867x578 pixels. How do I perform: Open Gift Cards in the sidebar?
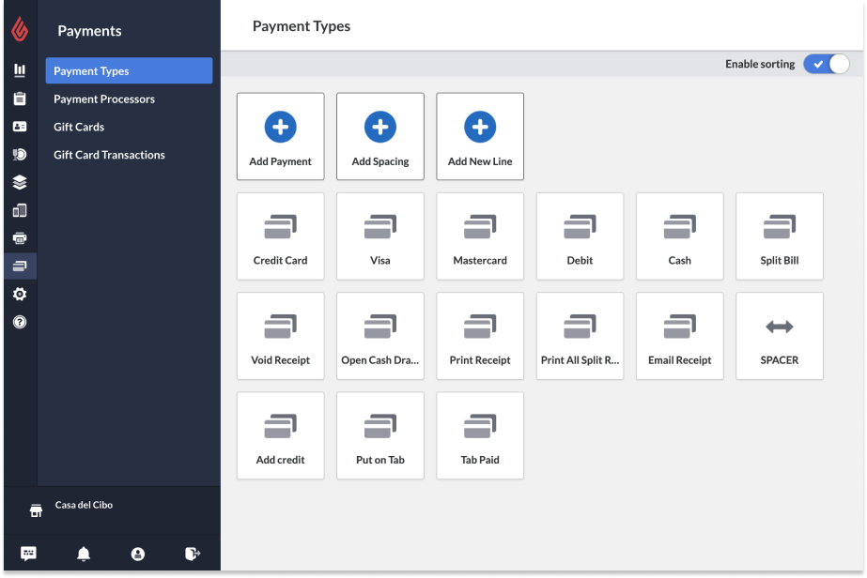pos(79,127)
